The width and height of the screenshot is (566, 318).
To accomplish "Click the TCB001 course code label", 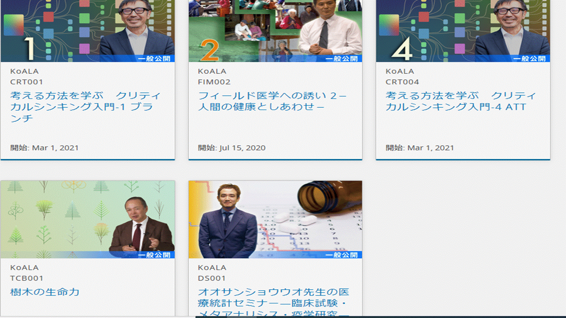I will 27,278.
